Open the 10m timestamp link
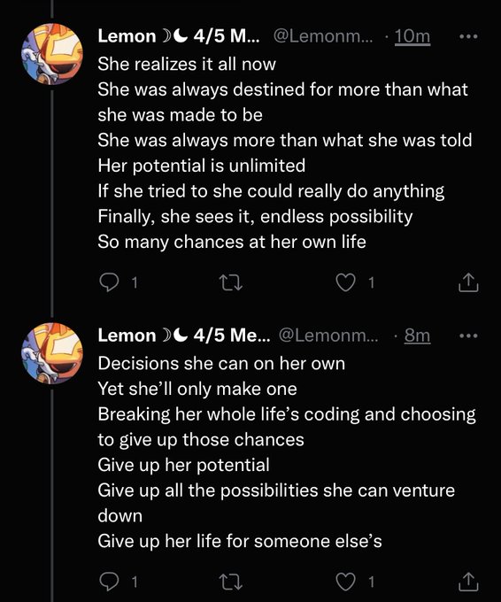Image resolution: width=501 pixels, height=602 pixels. pos(412,36)
